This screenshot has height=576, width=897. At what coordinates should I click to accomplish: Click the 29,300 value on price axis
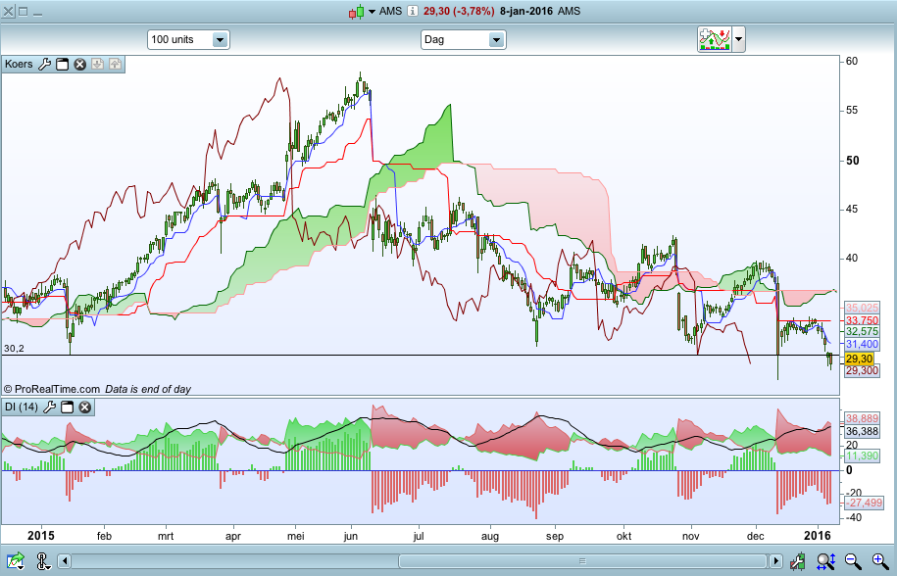862,371
